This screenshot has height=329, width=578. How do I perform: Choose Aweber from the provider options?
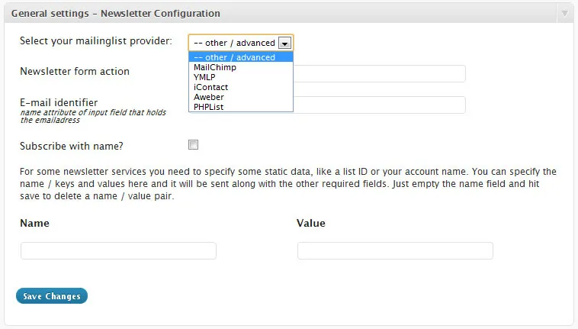(x=209, y=97)
